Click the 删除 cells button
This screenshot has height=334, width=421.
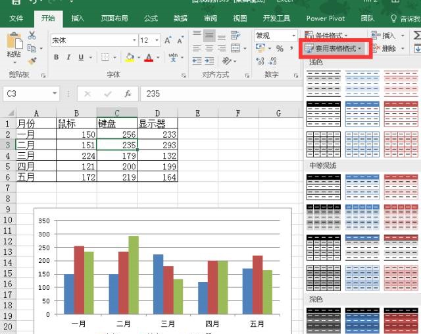[x=387, y=49]
